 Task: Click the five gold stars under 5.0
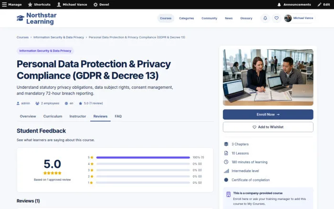pos(52,173)
